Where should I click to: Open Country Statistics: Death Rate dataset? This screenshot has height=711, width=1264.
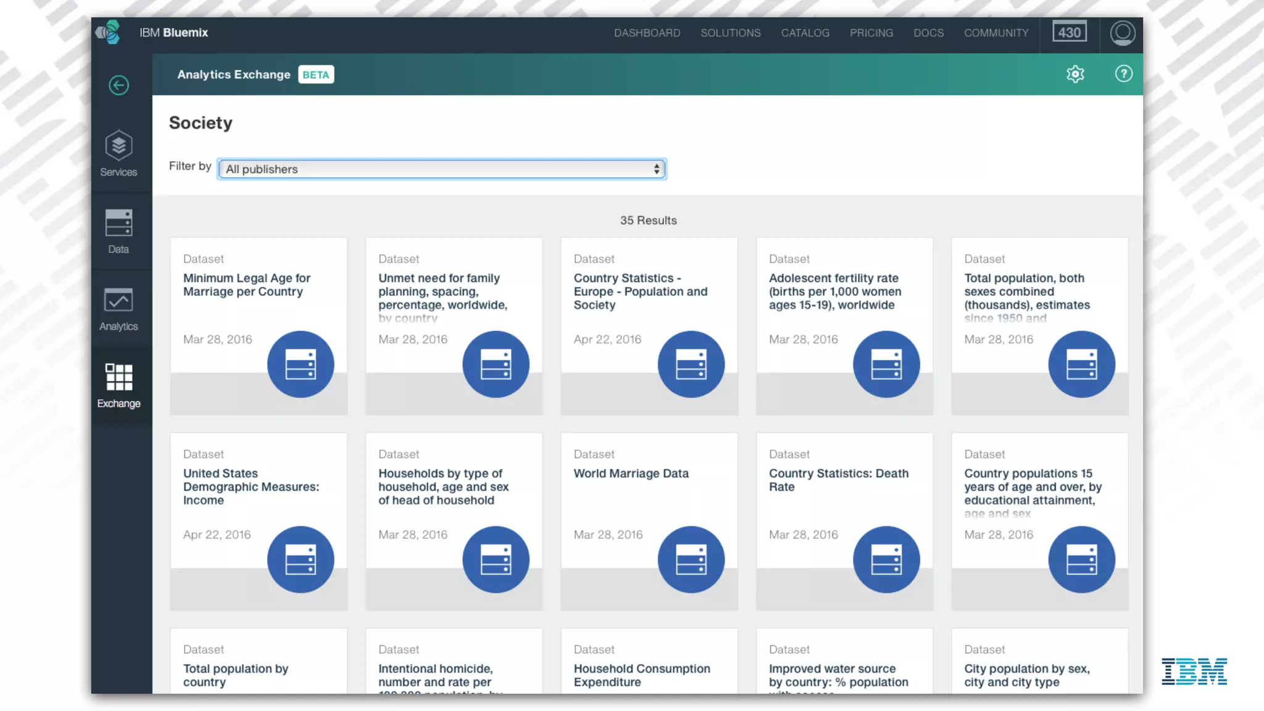tap(838, 480)
